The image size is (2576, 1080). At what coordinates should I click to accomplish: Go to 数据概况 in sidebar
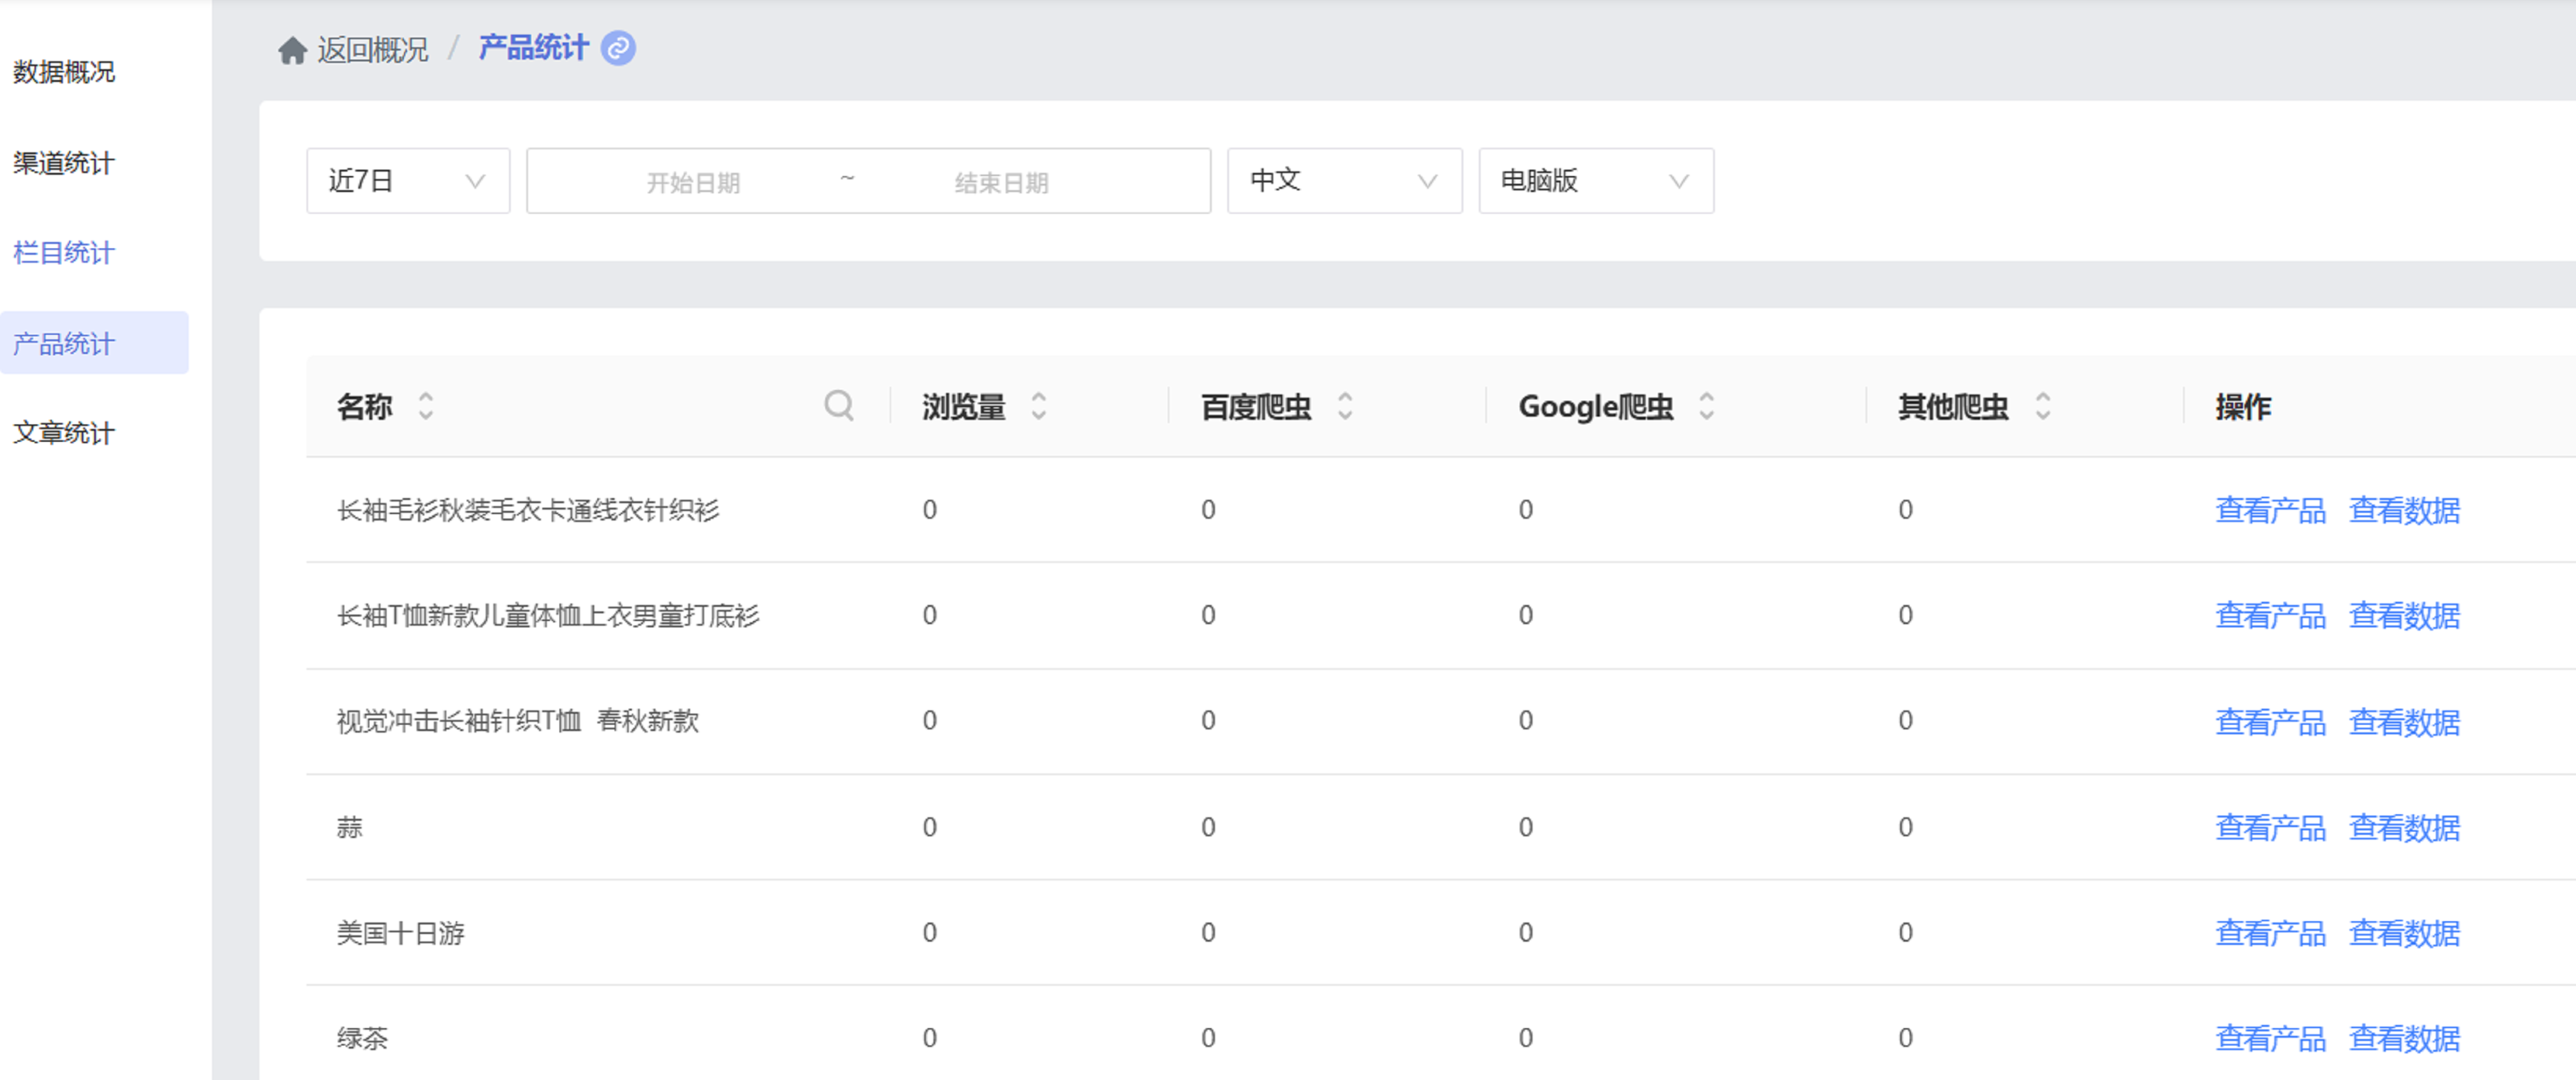(64, 72)
